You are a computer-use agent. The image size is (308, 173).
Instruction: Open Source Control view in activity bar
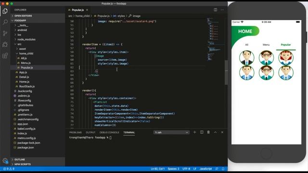coord(5,33)
